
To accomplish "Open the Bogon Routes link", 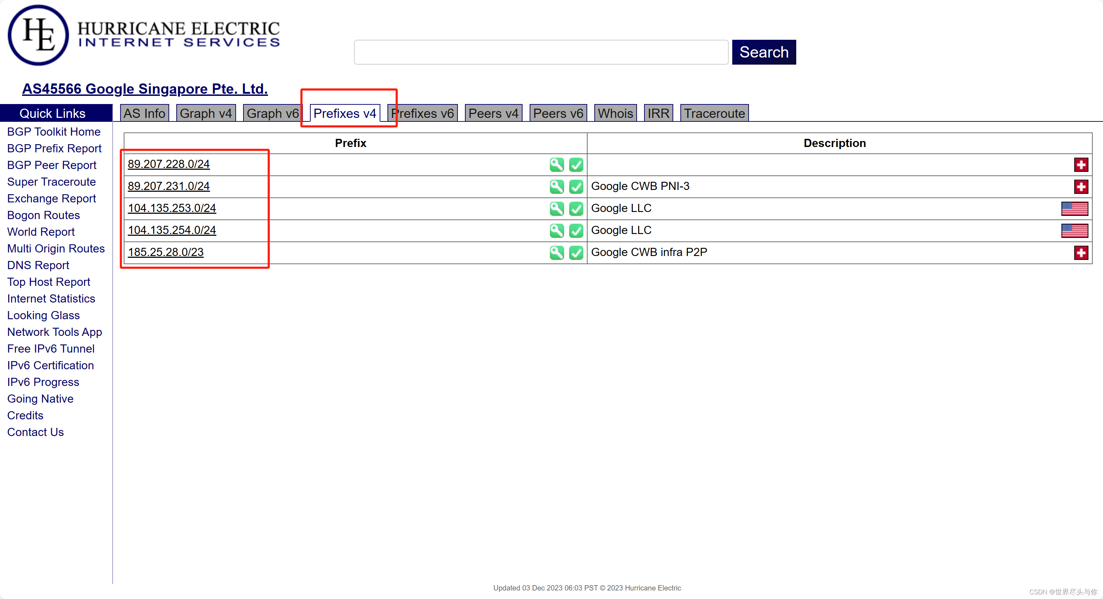I will coord(44,215).
